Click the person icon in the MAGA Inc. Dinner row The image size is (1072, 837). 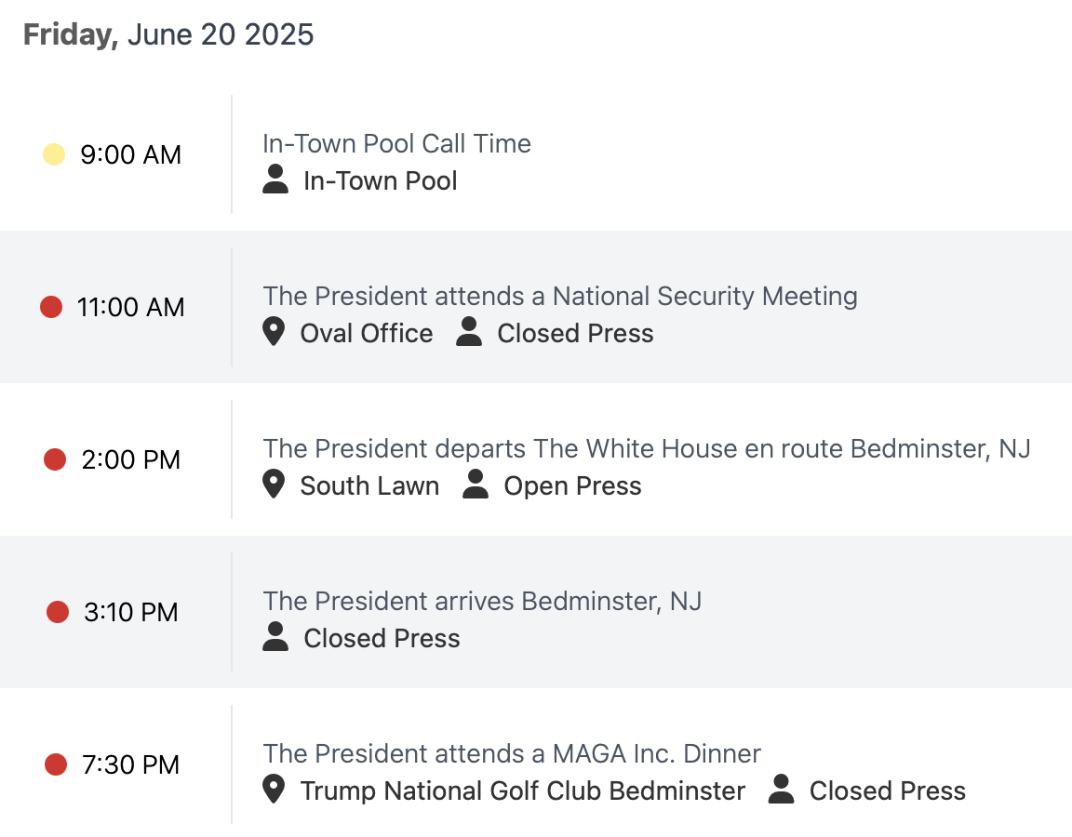[781, 790]
